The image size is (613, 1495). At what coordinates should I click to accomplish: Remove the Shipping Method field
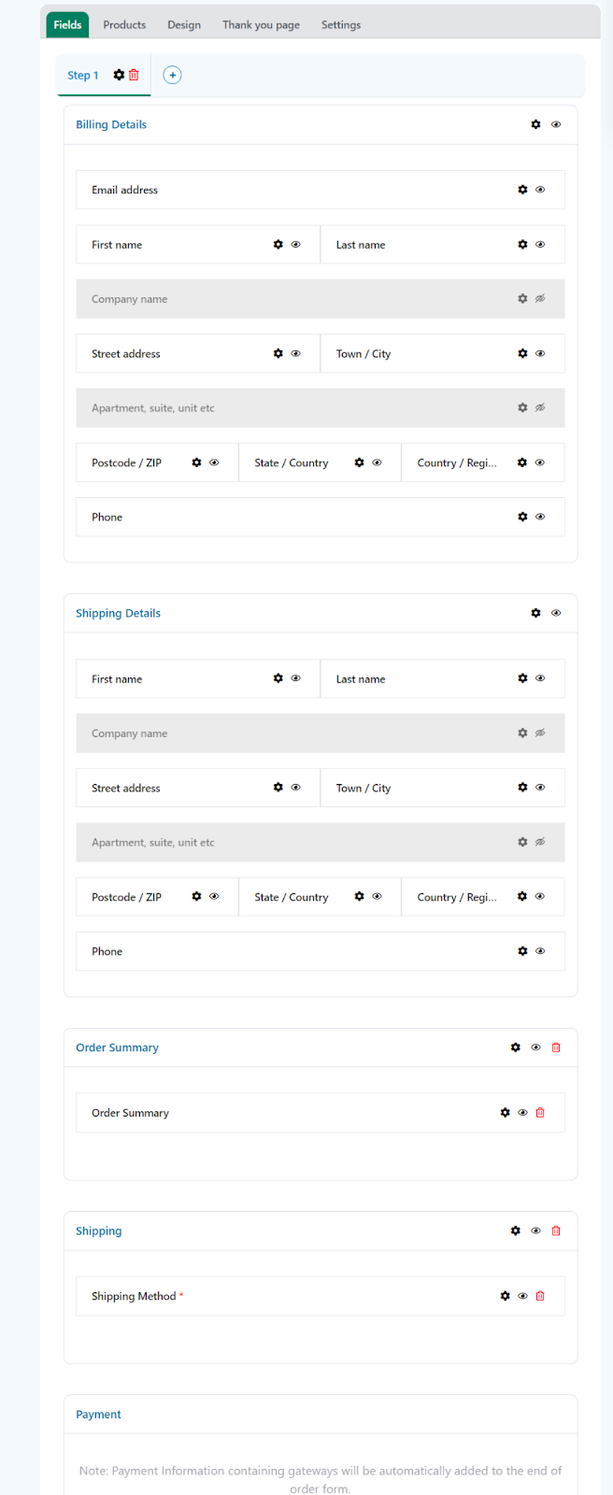click(x=540, y=1296)
